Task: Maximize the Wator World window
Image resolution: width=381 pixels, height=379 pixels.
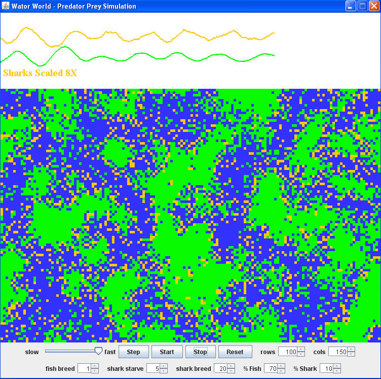Action: [x=362, y=6]
